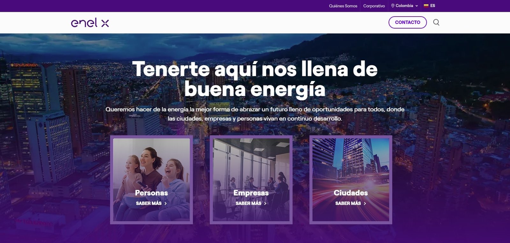
Task: Click the location pin icon beside Colombia
Action: (x=393, y=6)
